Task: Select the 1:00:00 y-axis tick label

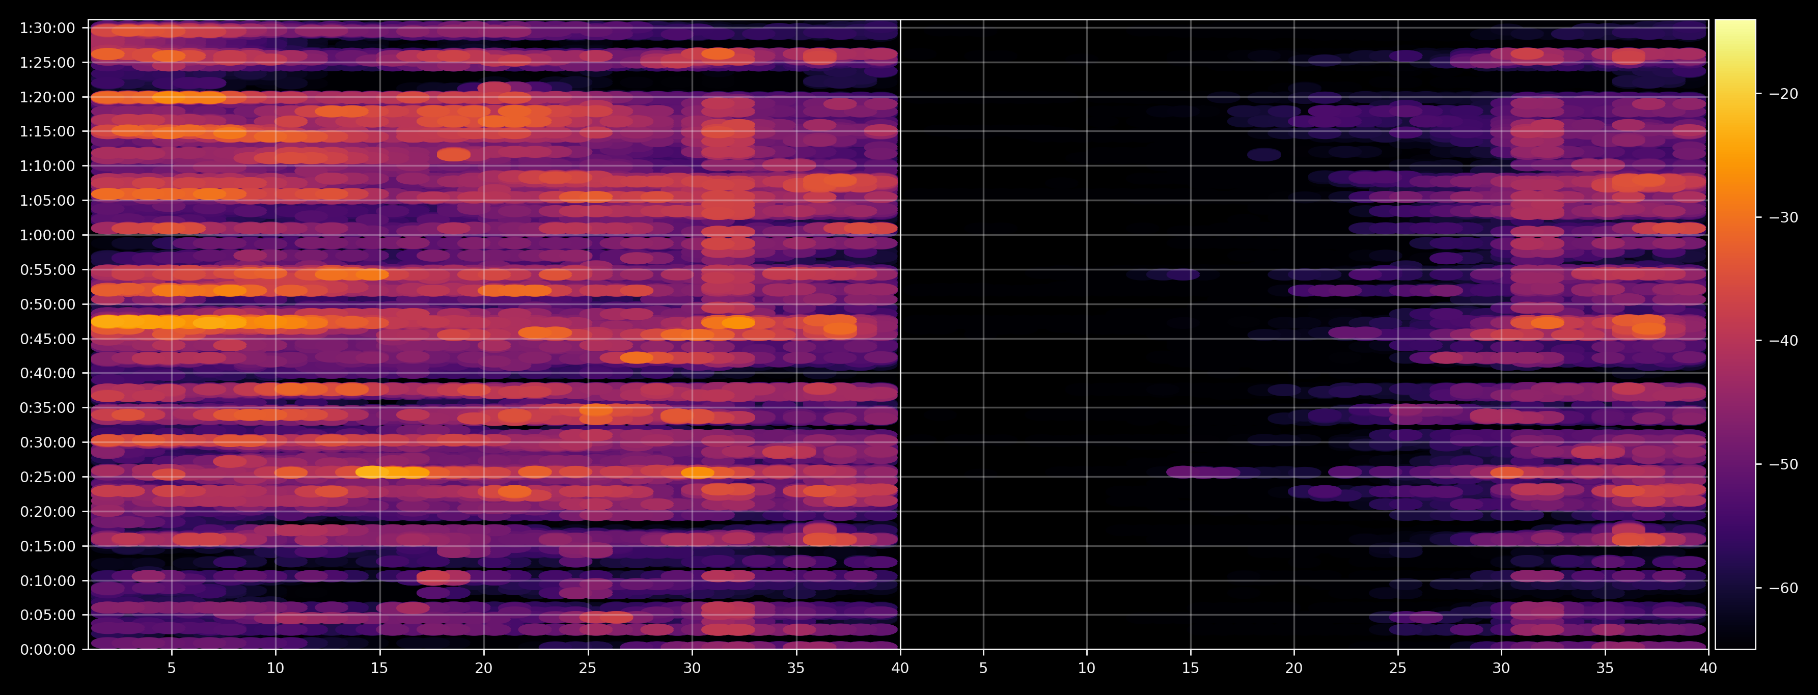Action: [47, 236]
